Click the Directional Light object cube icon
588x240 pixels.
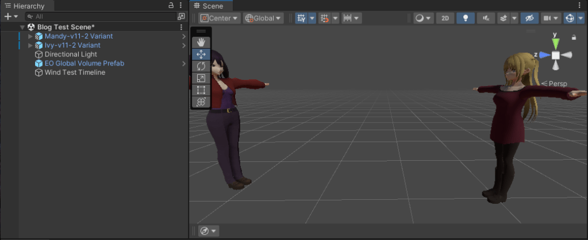(x=39, y=55)
